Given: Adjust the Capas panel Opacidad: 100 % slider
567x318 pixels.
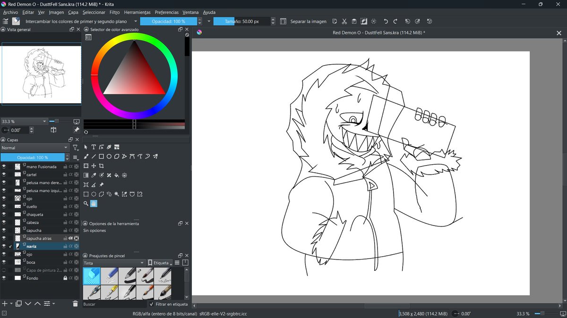Looking at the screenshot, I should [x=33, y=158].
